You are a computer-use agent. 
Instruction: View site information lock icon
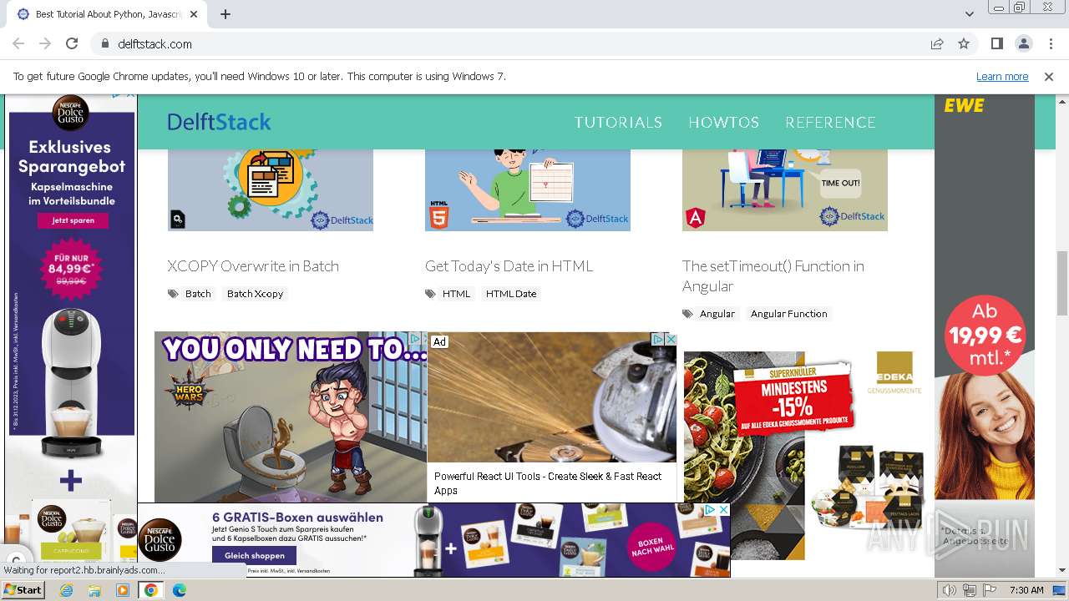click(105, 43)
